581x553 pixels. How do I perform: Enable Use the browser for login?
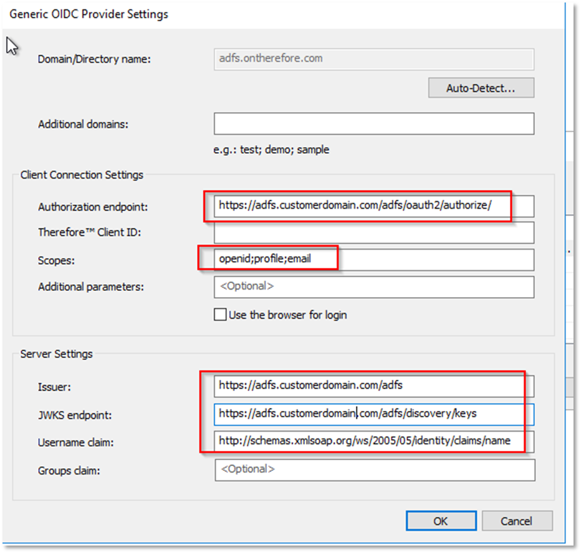pos(220,314)
